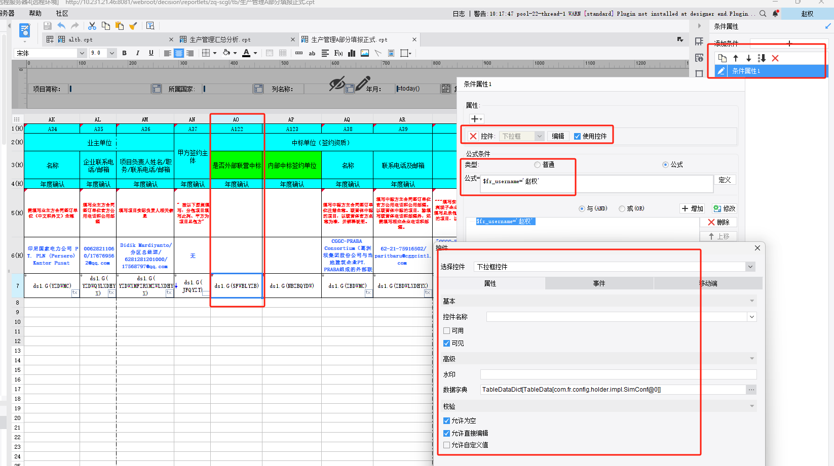Switch to 移动端 tab in widget dialog
The image size is (834, 466).
708,283
